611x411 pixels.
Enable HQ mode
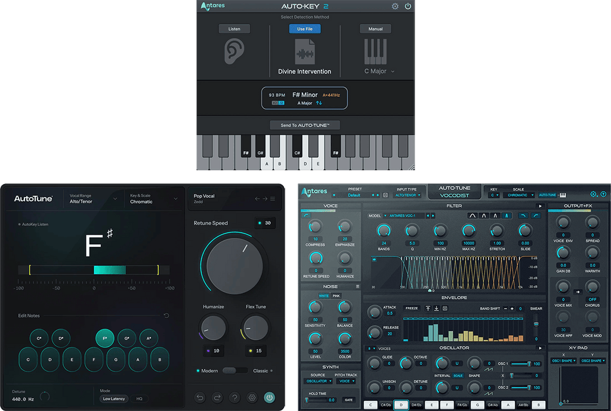coord(140,398)
